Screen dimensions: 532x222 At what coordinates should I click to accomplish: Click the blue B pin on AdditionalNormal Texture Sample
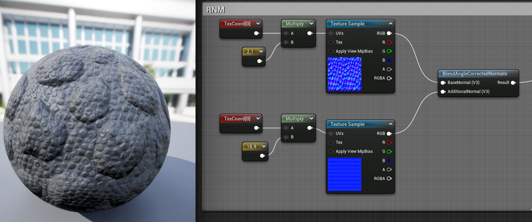tap(389, 160)
